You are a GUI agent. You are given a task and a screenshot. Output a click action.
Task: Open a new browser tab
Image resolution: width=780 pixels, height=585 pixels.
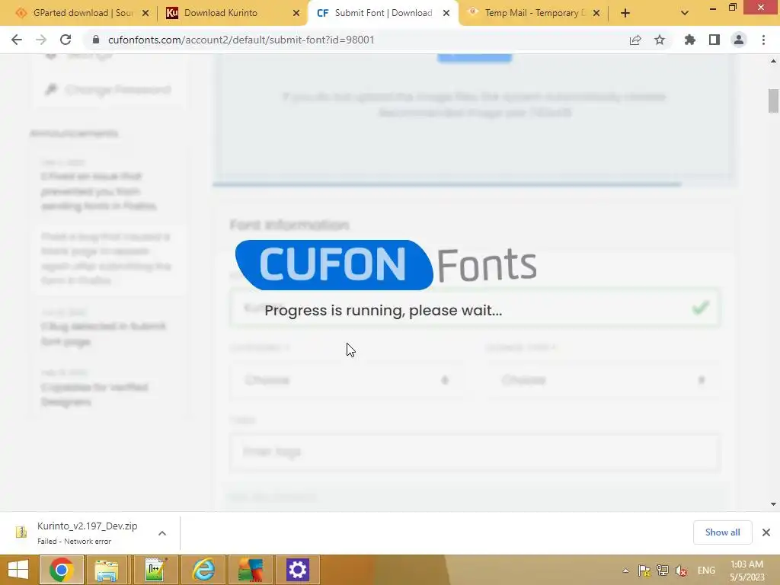coord(625,14)
